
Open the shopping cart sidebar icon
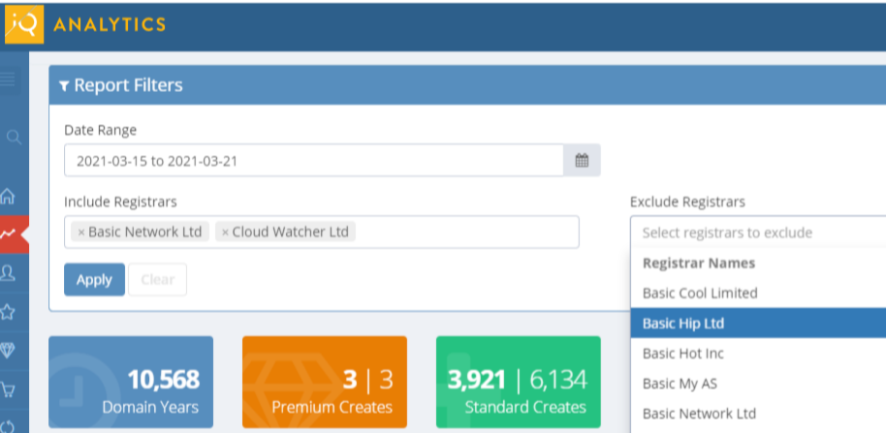pos(8,389)
